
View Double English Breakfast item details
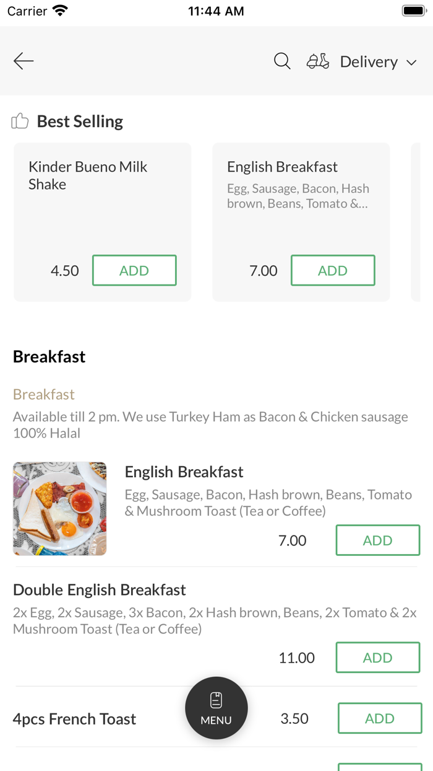pyautogui.click(x=100, y=590)
